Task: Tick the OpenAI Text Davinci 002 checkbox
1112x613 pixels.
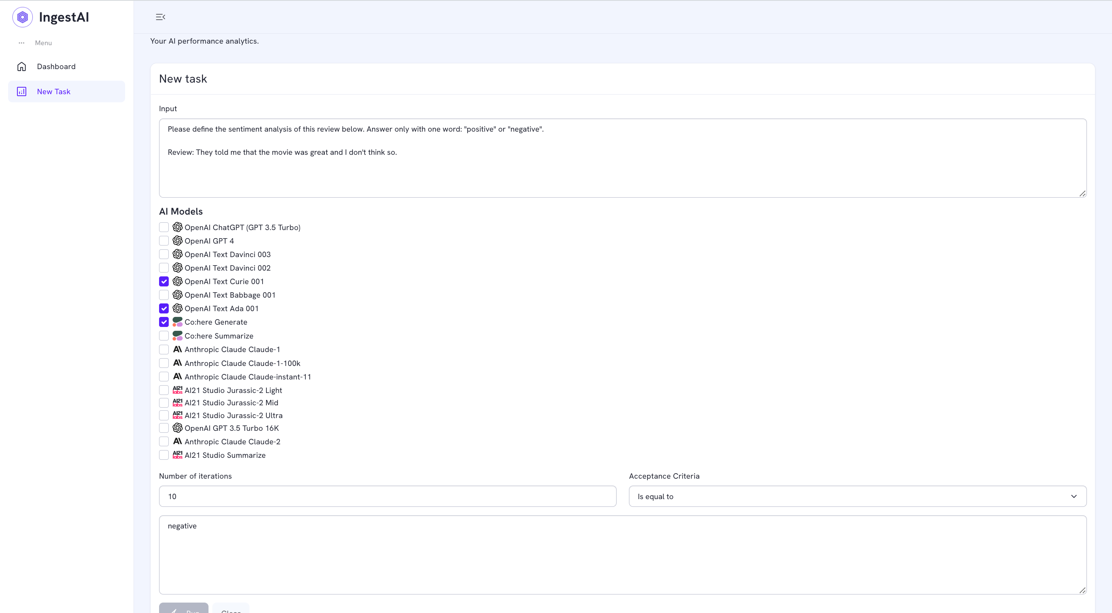Action: tap(164, 268)
